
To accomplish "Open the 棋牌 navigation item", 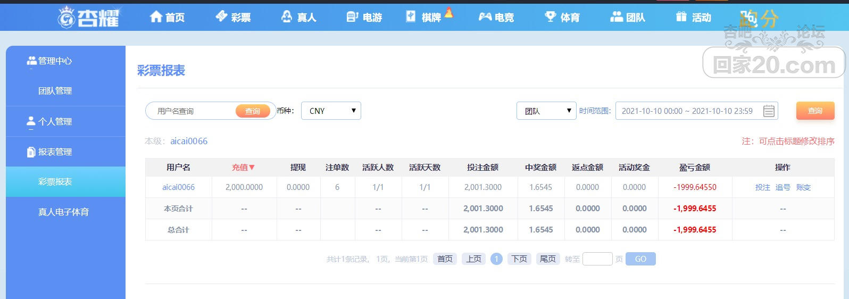I will (423, 17).
